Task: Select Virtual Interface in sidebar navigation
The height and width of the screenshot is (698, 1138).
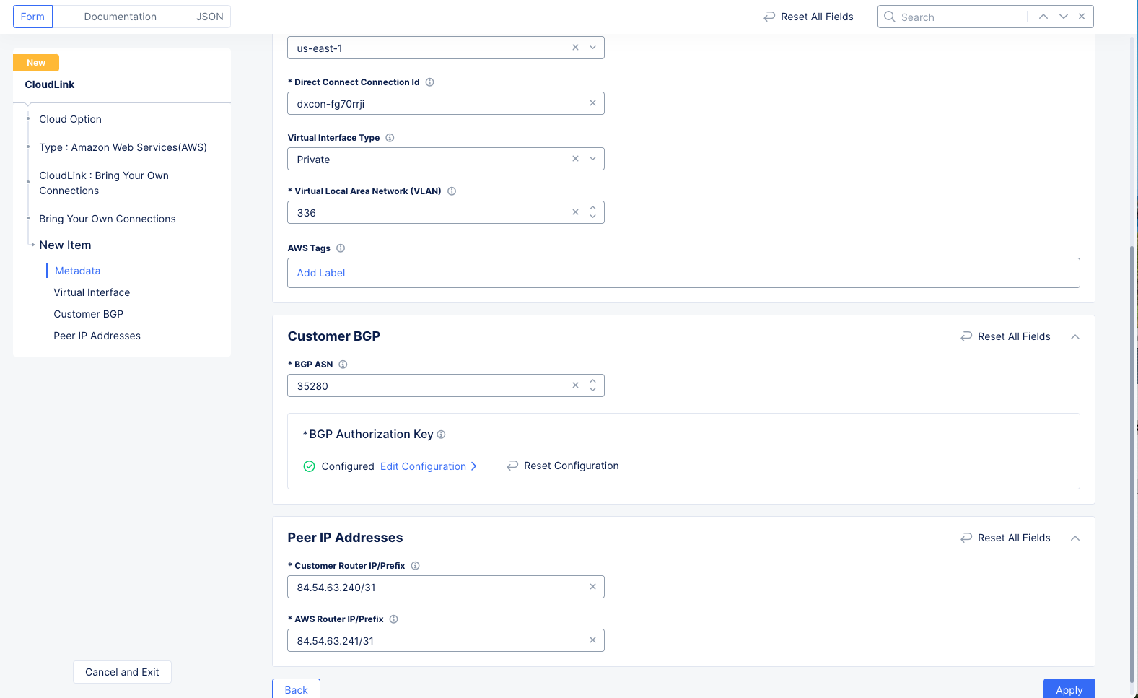Action: click(92, 292)
